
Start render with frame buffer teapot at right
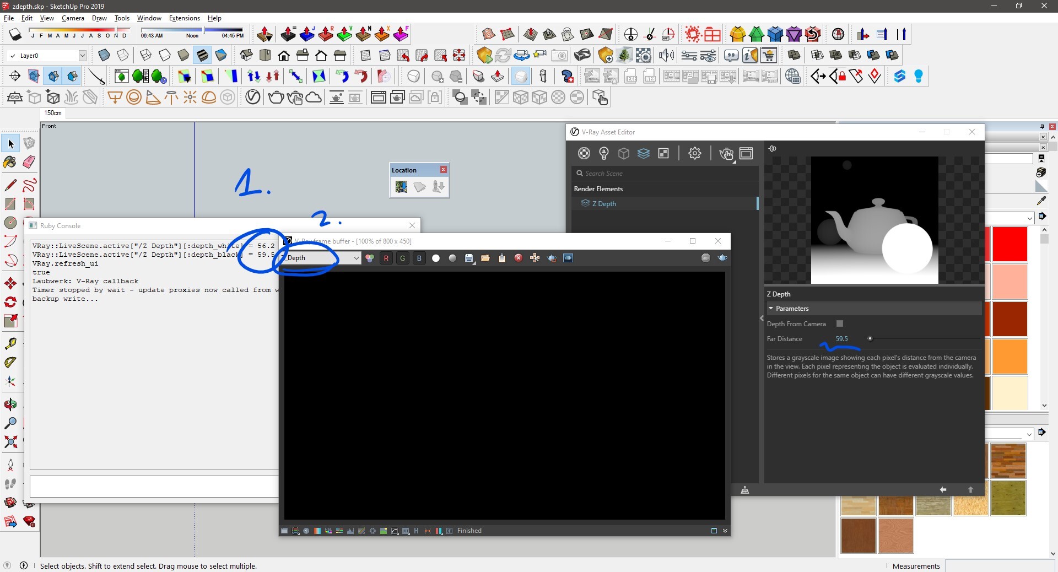click(x=722, y=258)
